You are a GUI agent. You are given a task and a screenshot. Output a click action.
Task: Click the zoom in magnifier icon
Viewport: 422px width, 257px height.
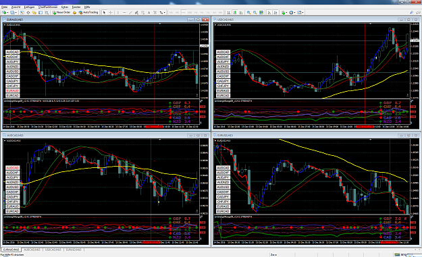tap(248, 12)
